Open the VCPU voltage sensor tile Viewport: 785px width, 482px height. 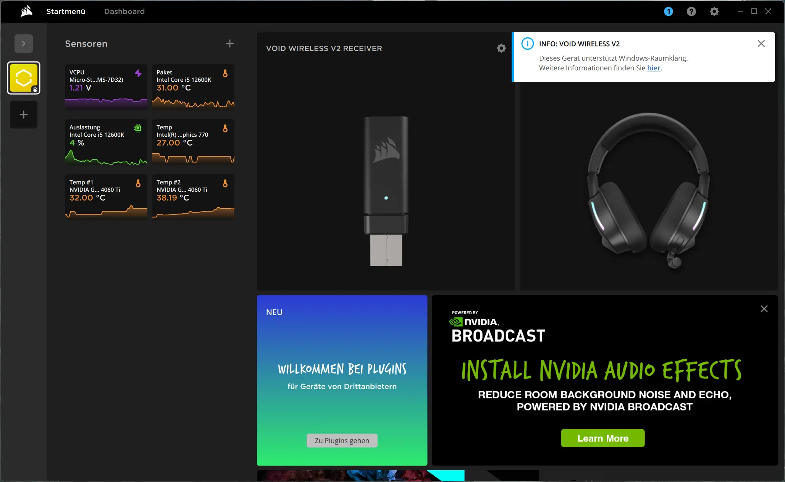106,87
